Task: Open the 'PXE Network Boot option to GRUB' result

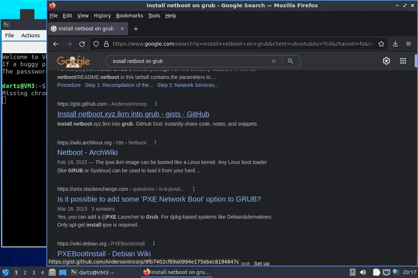Action: point(159,199)
